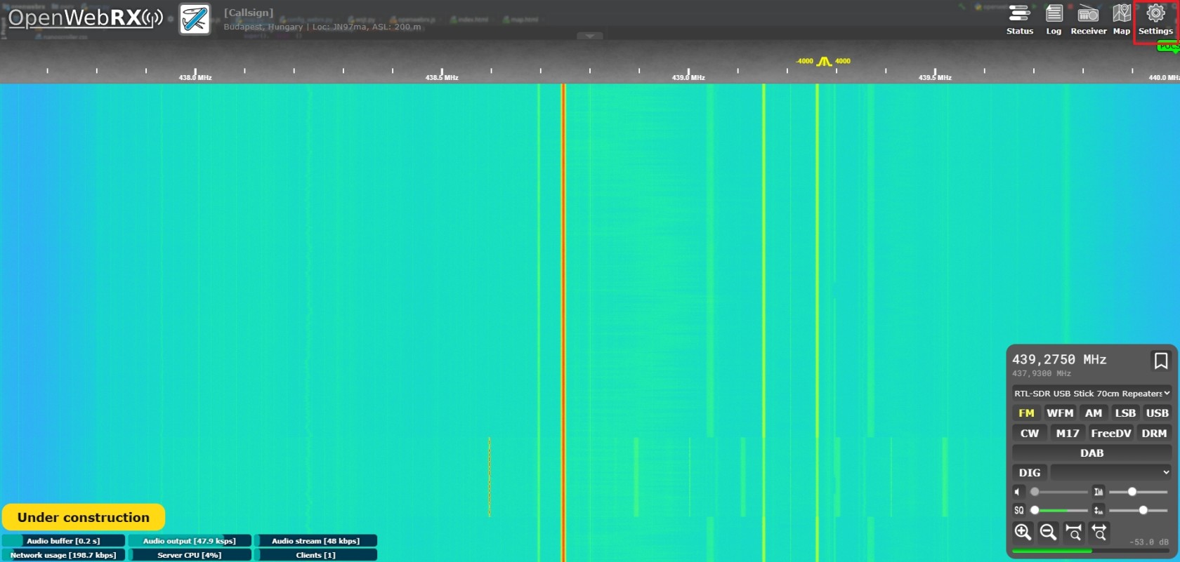Click 439.0 MHz on frequency scale
This screenshot has height=562, width=1180.
[x=688, y=77]
